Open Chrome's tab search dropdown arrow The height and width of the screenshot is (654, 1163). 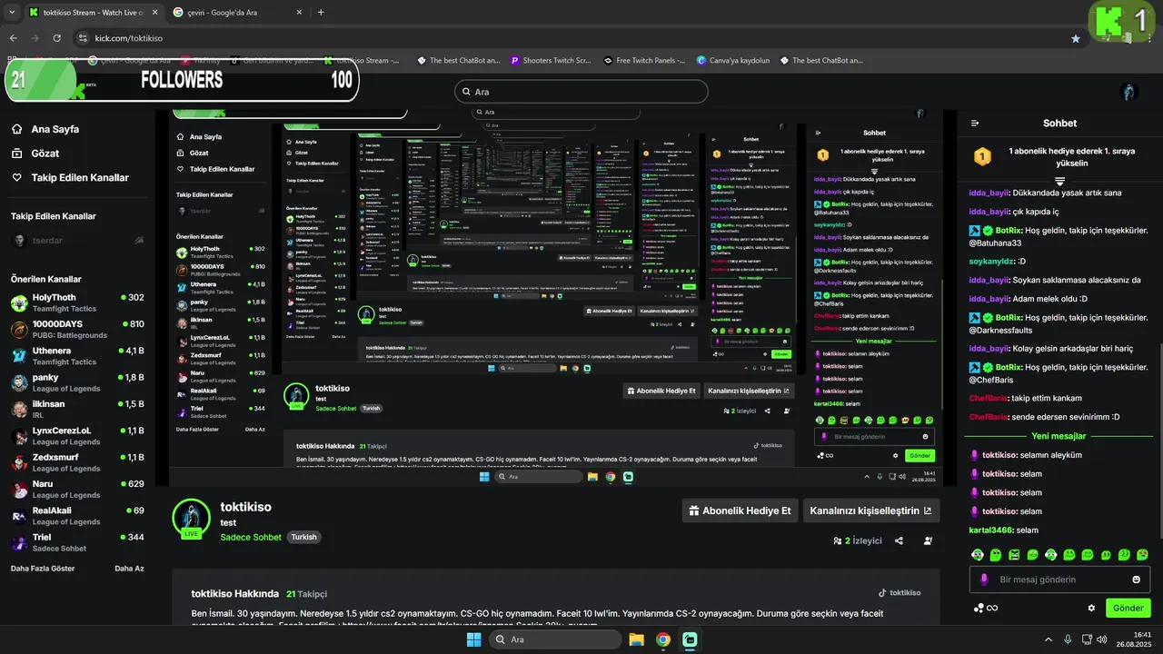(11, 12)
